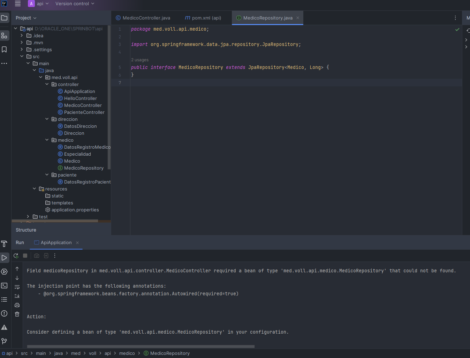
Task: Switch to pom.xml (api) tab
Action: (203, 18)
